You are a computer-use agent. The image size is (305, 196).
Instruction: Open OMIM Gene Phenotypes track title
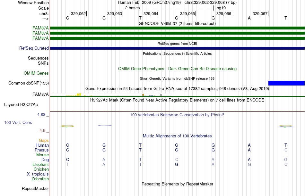click(x=177, y=69)
